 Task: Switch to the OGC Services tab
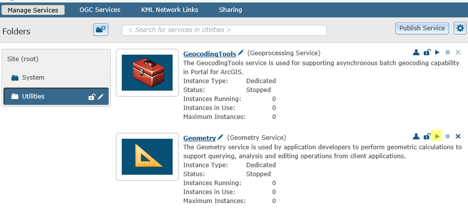(100, 10)
